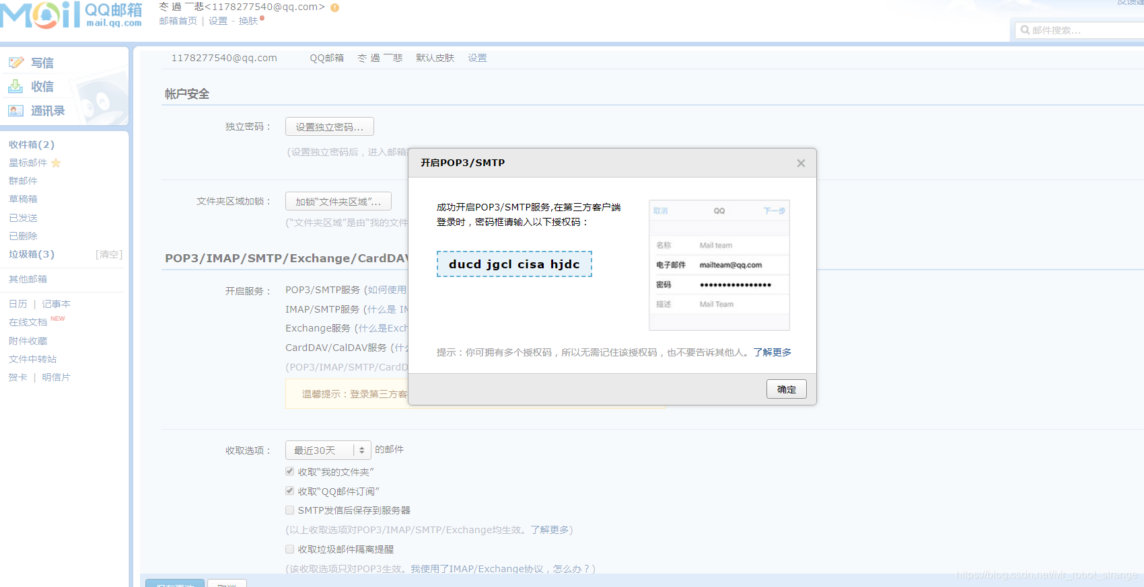This screenshot has height=587, width=1144.
Task: Open 已删除 folder
Action: click(23, 236)
